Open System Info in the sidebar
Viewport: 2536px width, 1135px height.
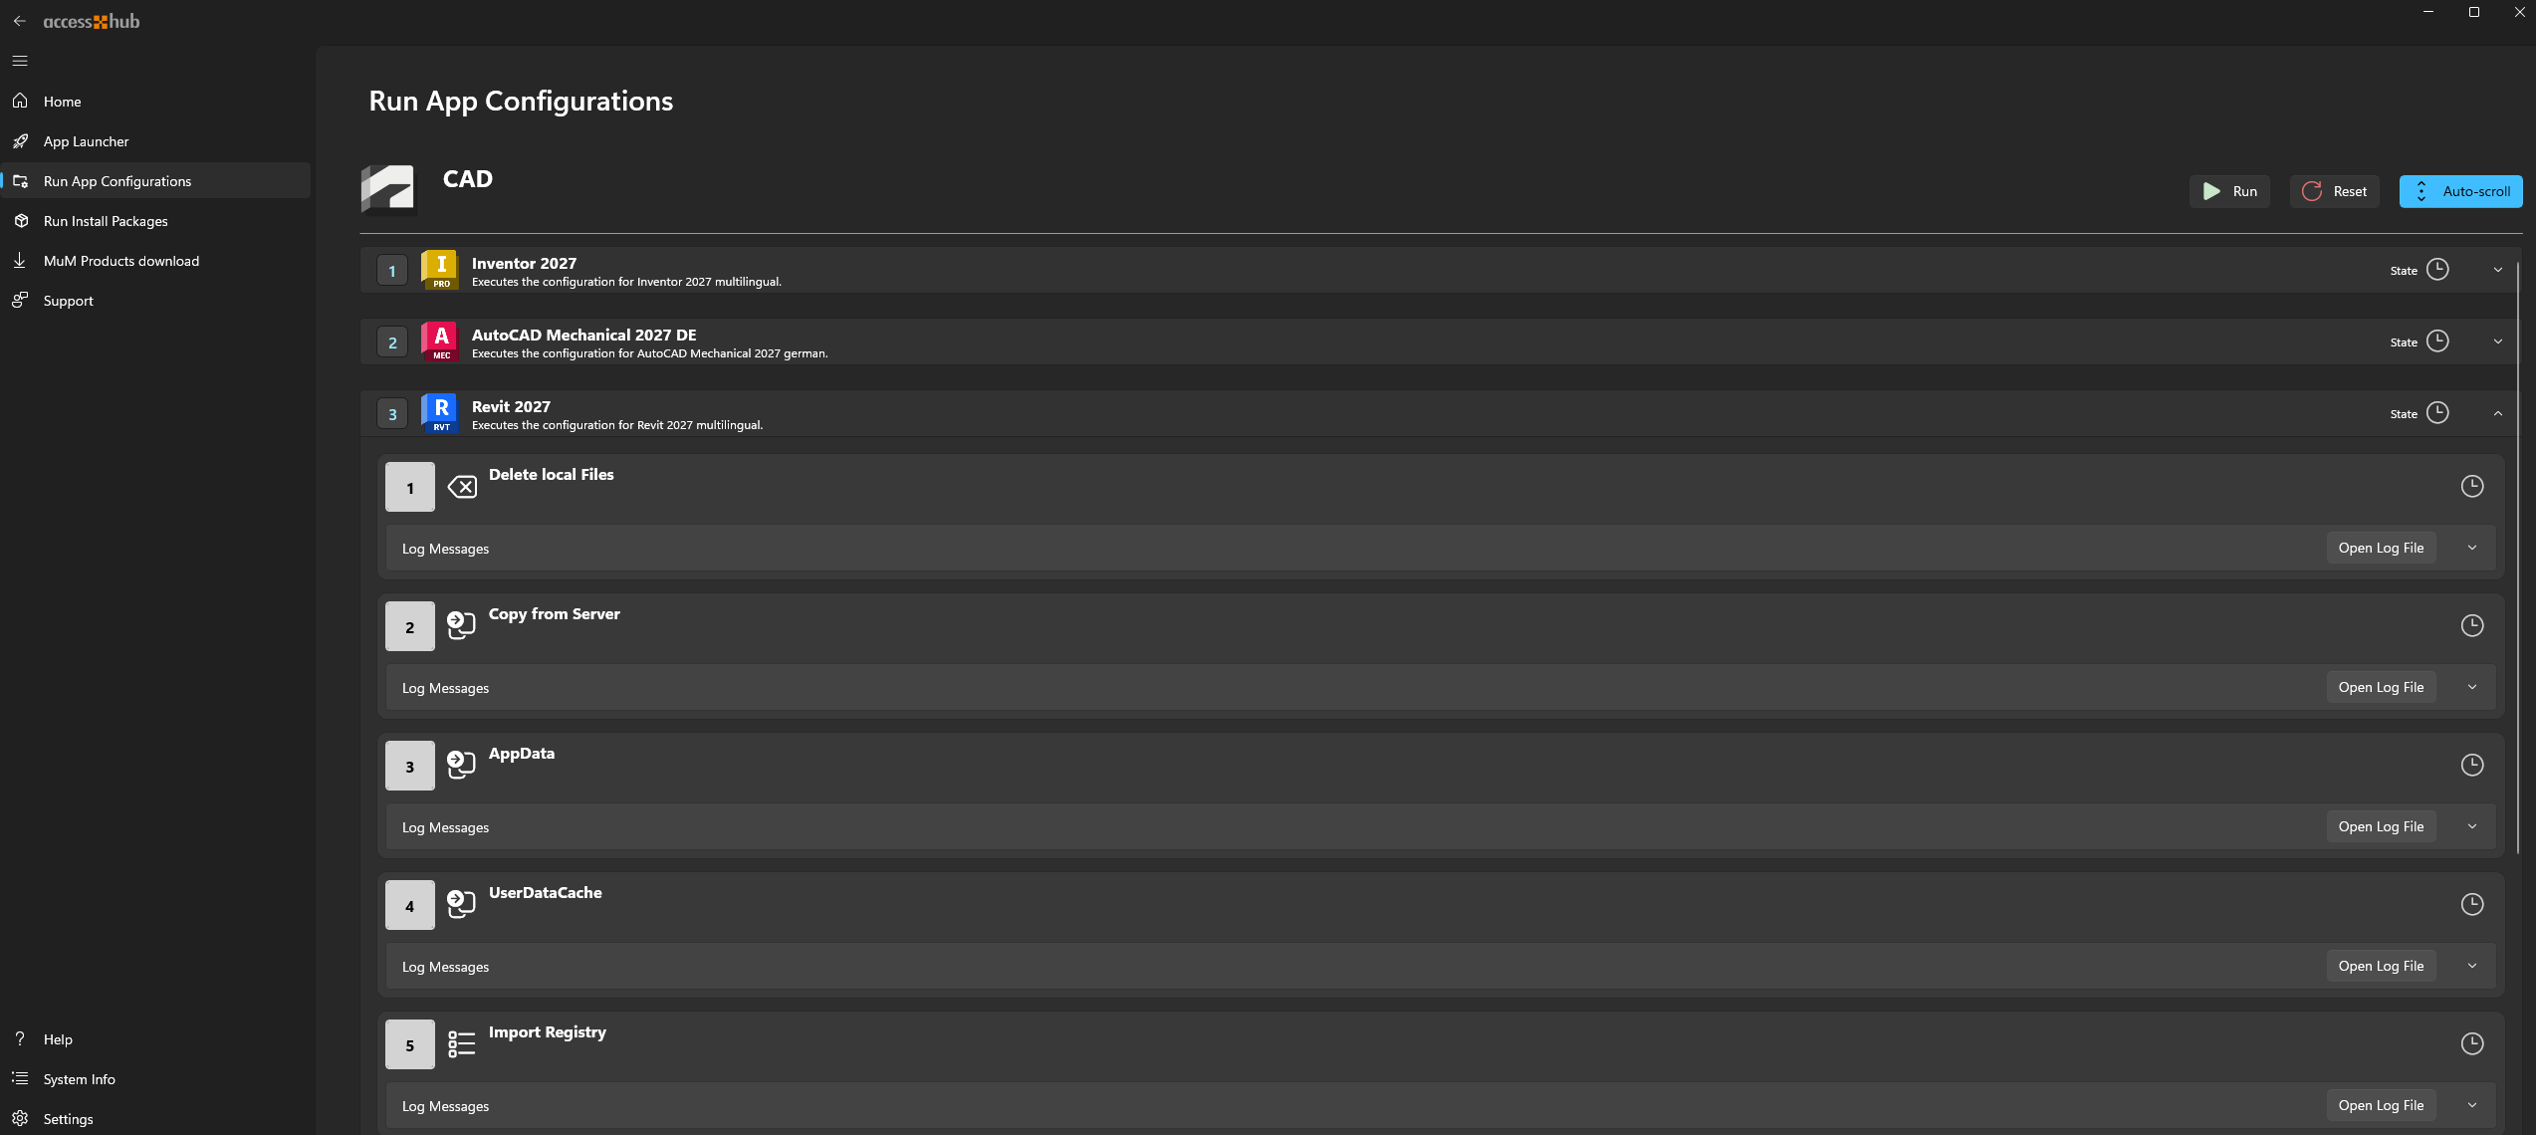click(x=155, y=1079)
